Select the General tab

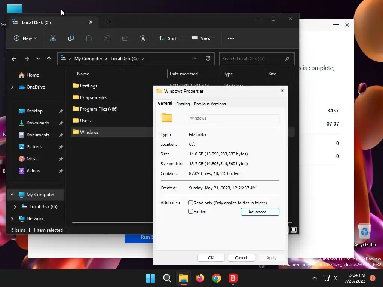[x=165, y=103]
